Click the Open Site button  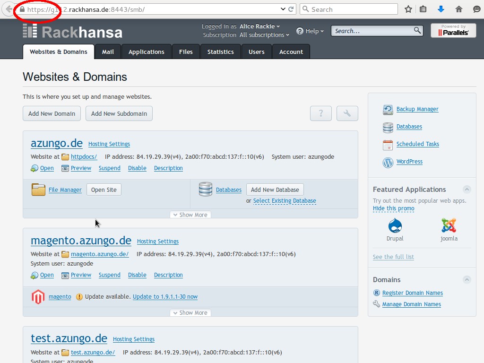click(x=104, y=190)
